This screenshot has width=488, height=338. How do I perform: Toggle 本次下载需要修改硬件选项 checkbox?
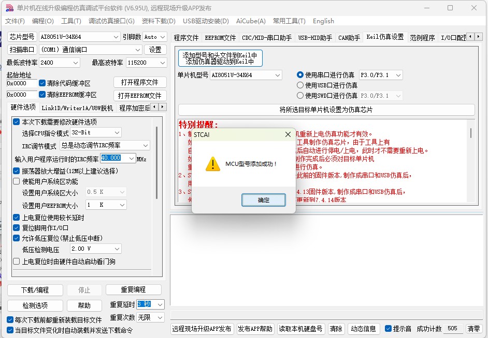(17, 121)
